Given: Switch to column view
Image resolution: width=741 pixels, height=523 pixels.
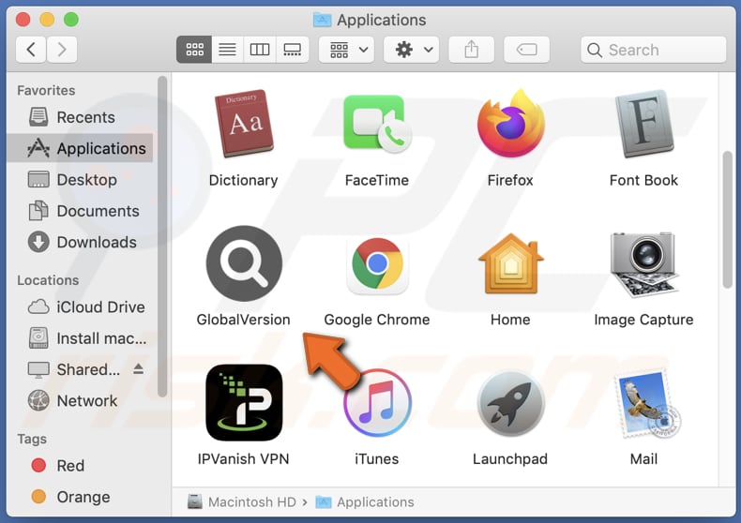Looking at the screenshot, I should coord(260,50).
